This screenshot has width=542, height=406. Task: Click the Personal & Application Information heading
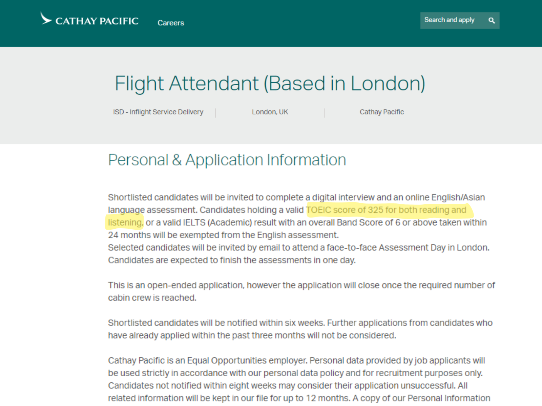[x=227, y=160]
